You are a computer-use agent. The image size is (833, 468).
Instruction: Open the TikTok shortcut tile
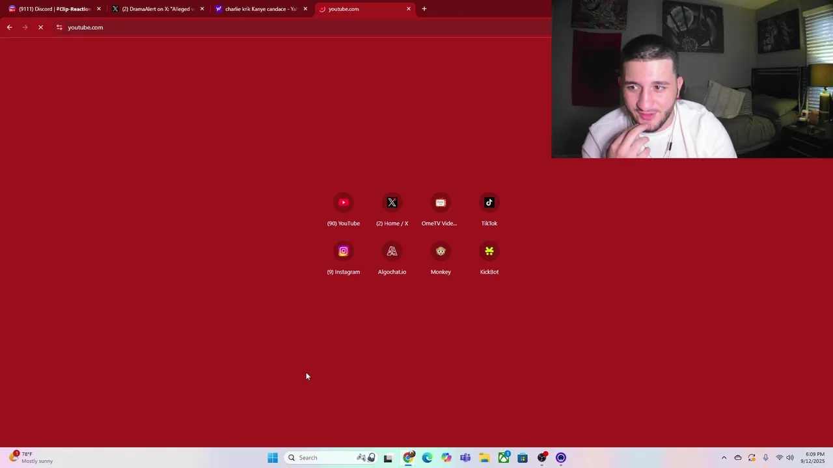pyautogui.click(x=489, y=209)
